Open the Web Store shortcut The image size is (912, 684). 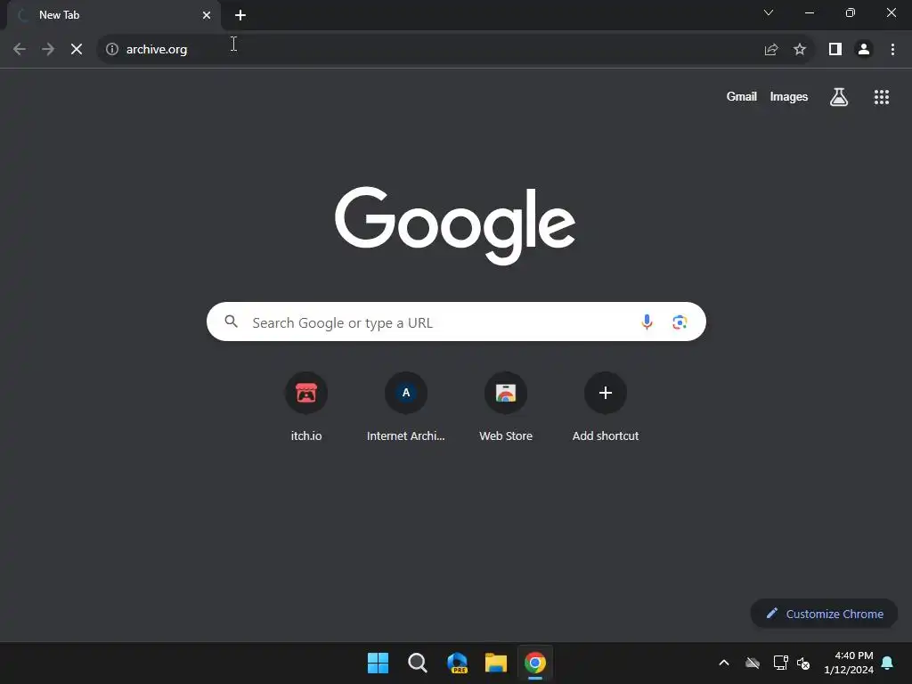click(506, 407)
